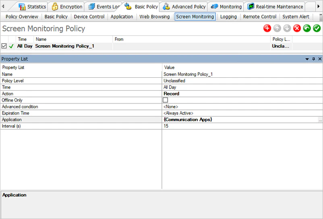Select Application sub-tab
This screenshot has width=323, height=219.
pos(122,17)
